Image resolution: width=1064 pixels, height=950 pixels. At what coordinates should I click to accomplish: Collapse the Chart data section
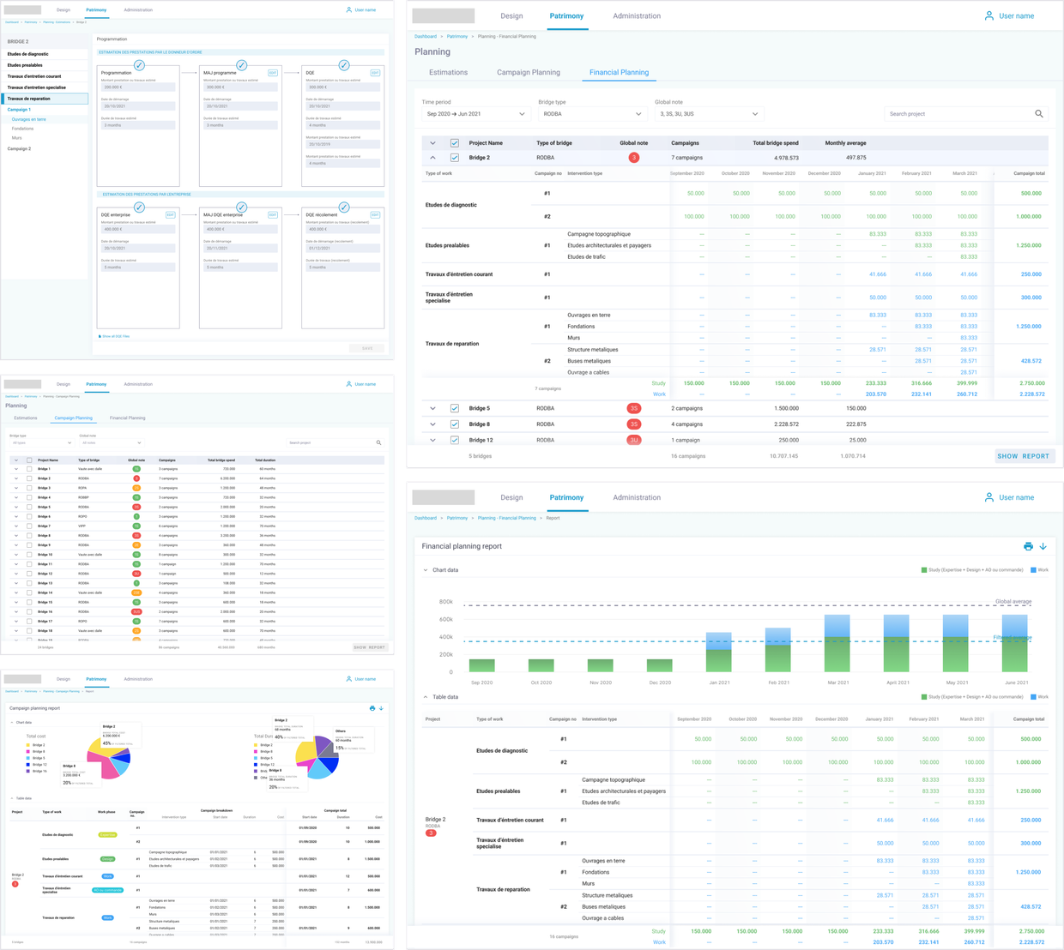coord(426,570)
